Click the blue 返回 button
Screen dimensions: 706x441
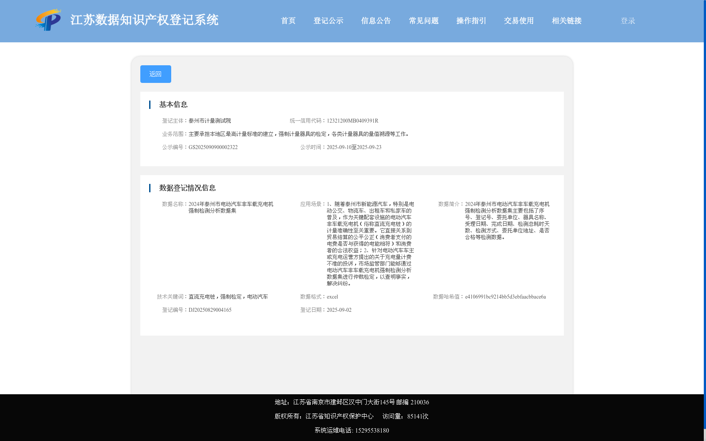(156, 74)
